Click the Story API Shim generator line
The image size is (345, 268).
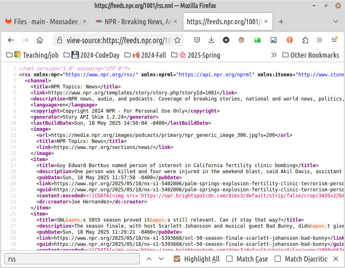coord(94,117)
